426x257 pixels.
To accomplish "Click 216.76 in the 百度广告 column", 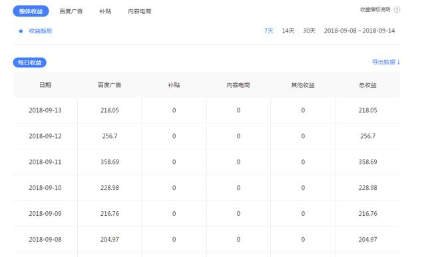I will click(x=110, y=214).
